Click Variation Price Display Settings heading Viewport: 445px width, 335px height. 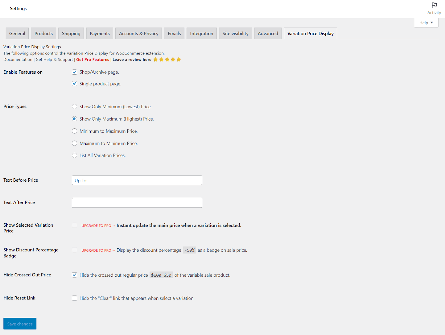pos(32,47)
